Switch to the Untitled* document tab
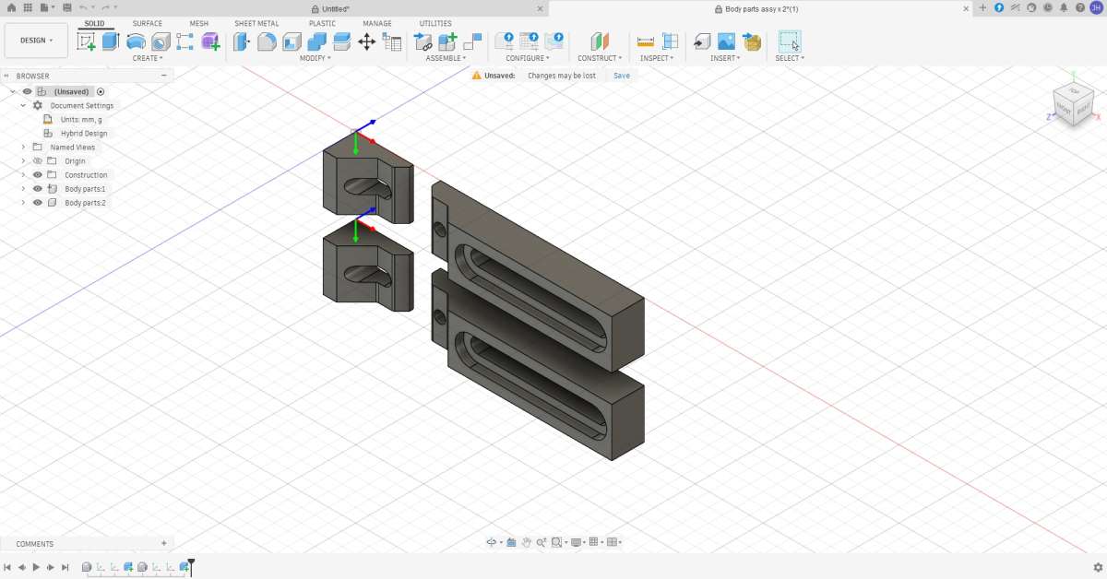1107x579 pixels. point(330,8)
